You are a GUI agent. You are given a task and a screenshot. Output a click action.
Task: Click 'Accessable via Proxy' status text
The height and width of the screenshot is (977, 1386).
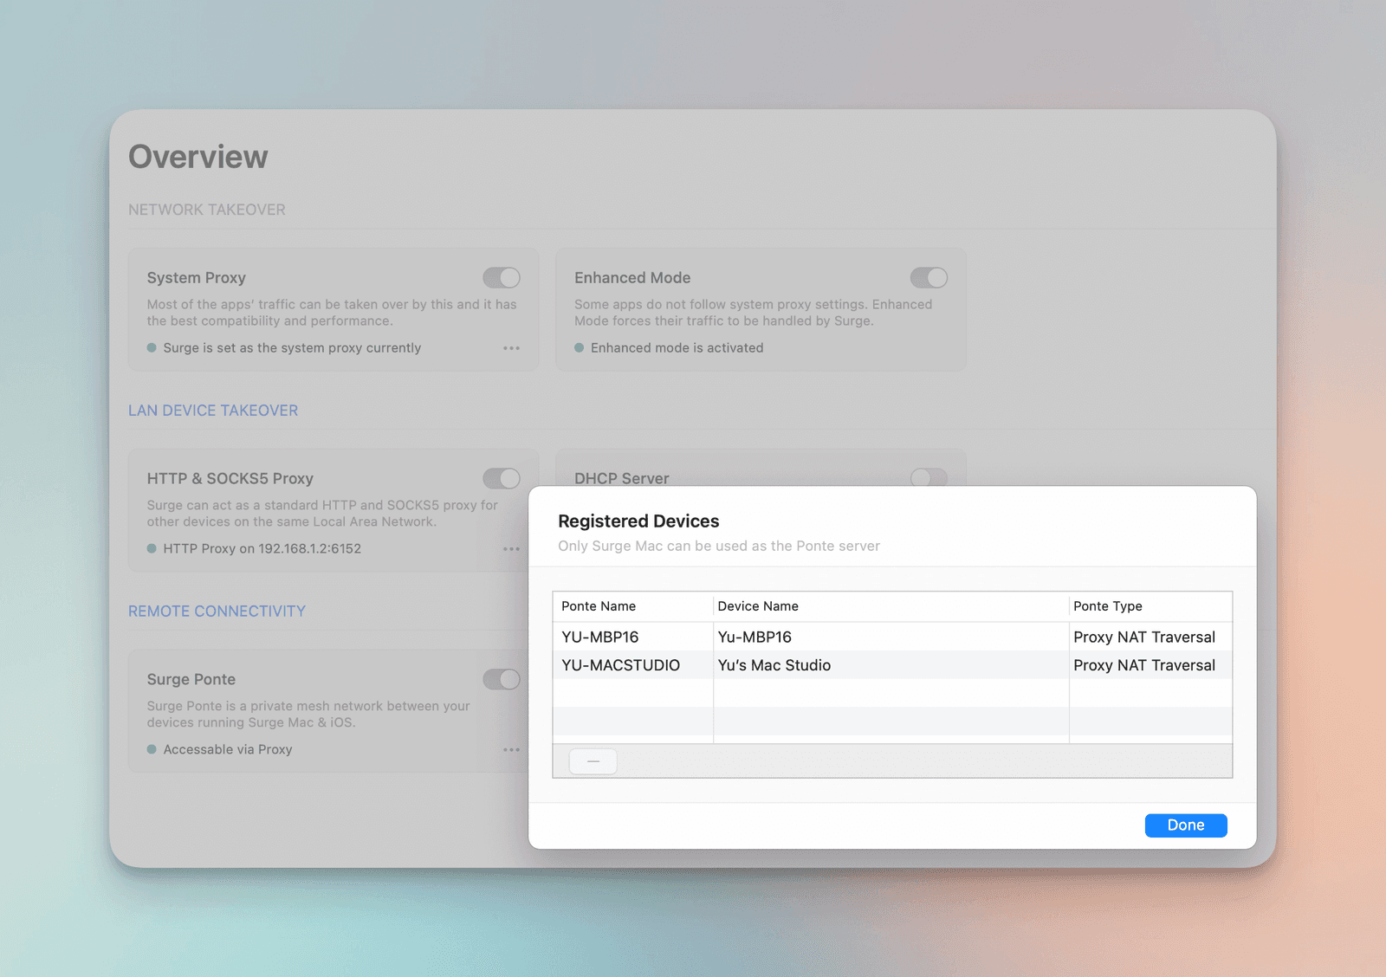[228, 750]
